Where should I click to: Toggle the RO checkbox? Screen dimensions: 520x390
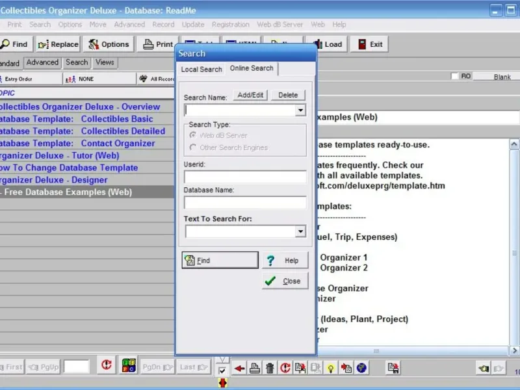tap(454, 76)
